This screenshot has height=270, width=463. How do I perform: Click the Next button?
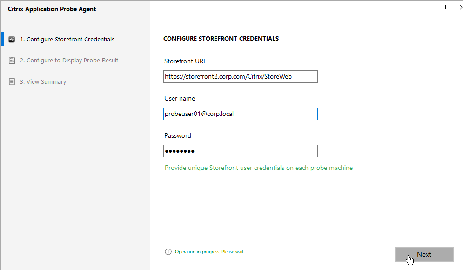(x=424, y=254)
